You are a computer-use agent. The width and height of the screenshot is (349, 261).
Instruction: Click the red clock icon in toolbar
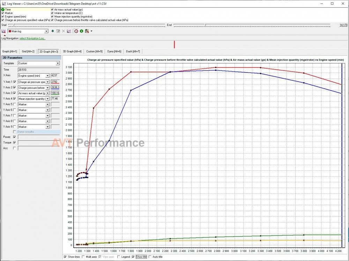coord(76,31)
